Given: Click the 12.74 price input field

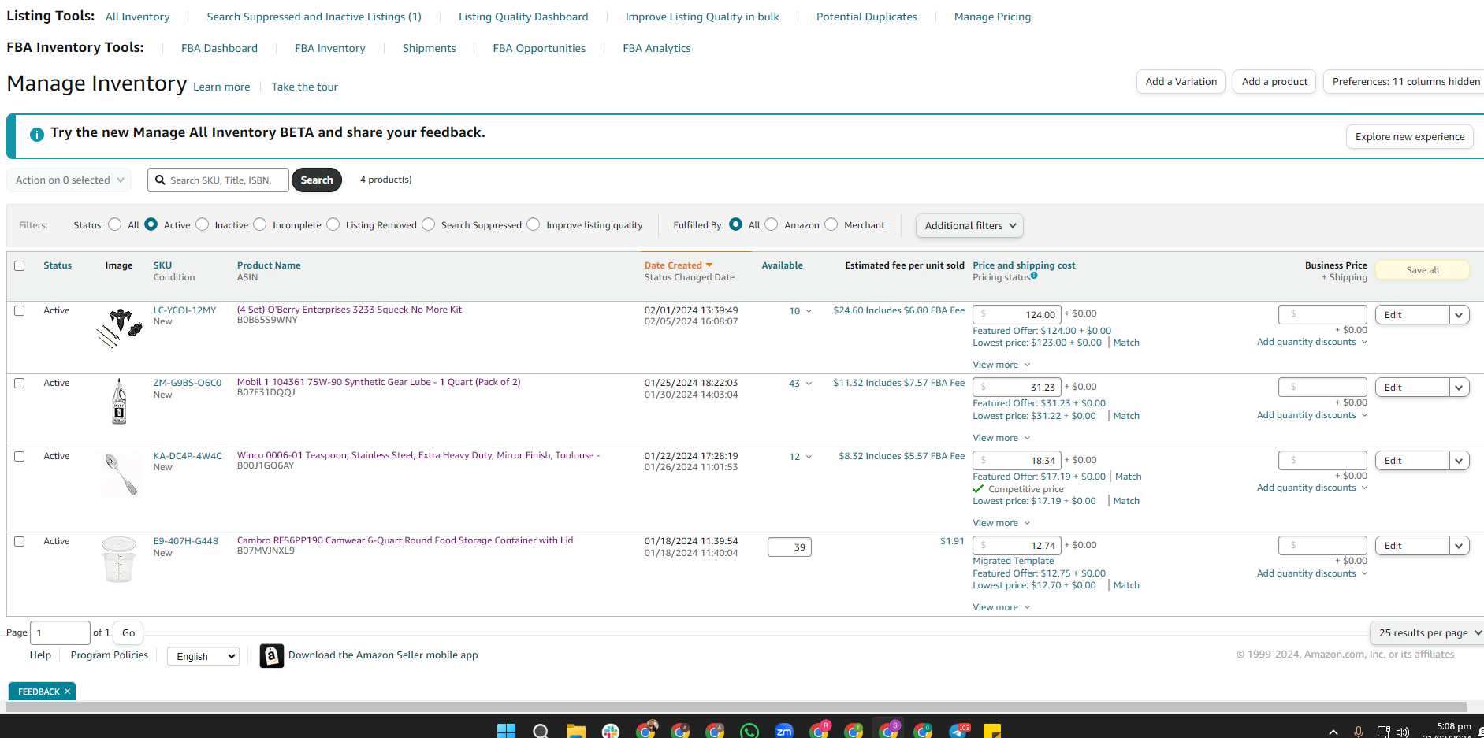Looking at the screenshot, I should [1017, 545].
